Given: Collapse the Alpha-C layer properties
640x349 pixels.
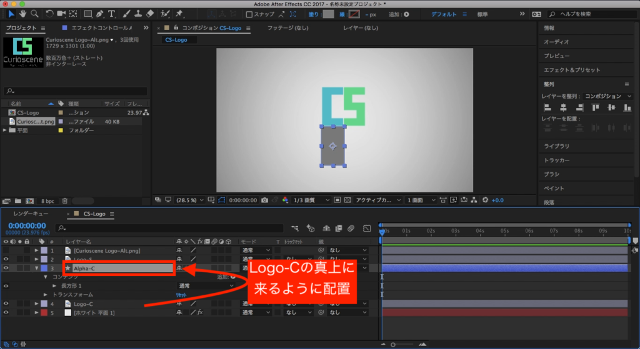Looking at the screenshot, I should click(x=36, y=268).
